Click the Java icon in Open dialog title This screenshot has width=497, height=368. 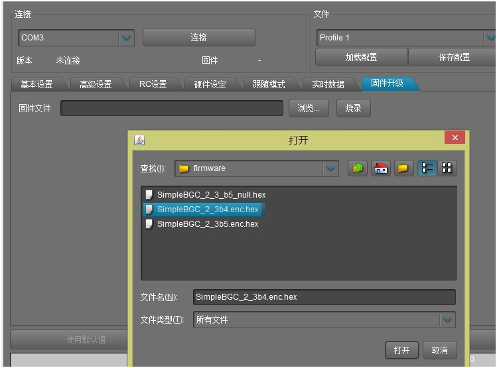click(x=139, y=140)
